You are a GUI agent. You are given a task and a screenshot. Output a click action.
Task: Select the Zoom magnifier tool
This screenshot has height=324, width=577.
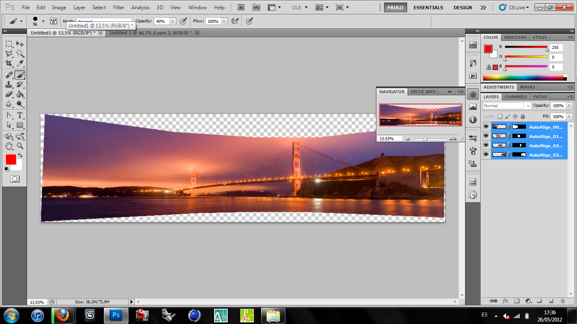click(x=20, y=146)
